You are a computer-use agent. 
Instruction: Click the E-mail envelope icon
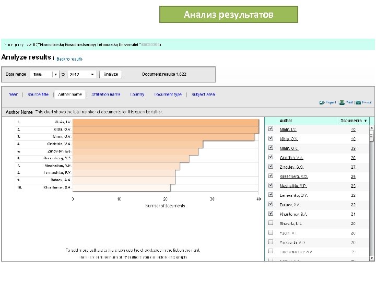[358, 103]
